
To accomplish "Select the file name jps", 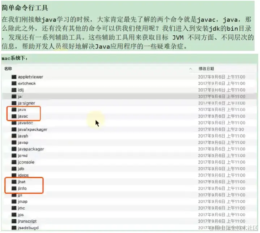I will click(x=21, y=215).
